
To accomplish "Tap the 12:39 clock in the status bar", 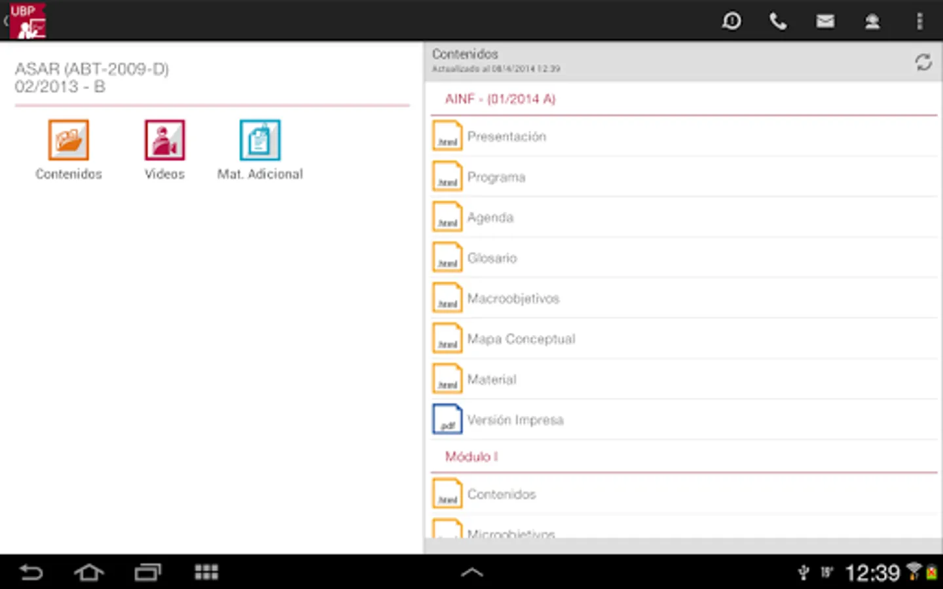I will (872, 573).
